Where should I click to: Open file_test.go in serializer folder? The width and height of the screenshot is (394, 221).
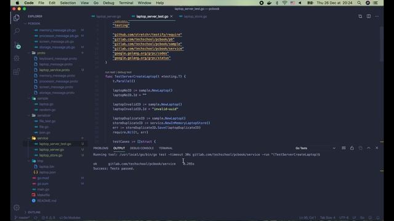(x=47, y=121)
